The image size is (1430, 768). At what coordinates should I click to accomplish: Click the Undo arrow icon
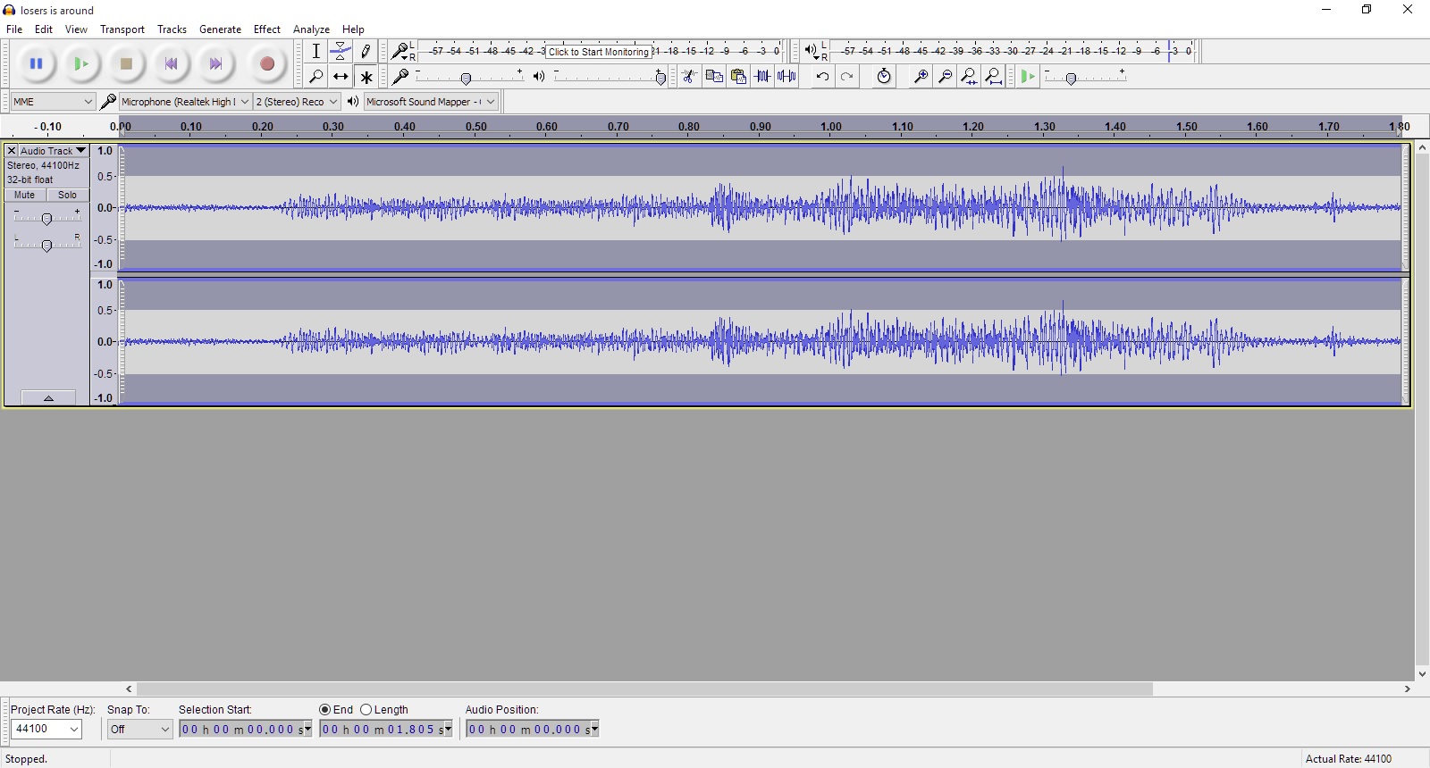point(822,77)
